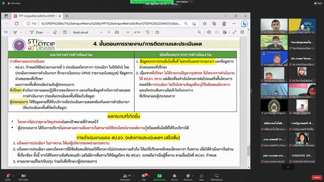Screen dimensions: 324x182
Task: Save PDF as a copy
Action: point(225,32)
